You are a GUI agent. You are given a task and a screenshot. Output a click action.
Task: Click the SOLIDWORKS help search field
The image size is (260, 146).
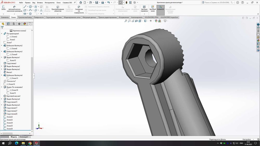click(x=218, y=3)
